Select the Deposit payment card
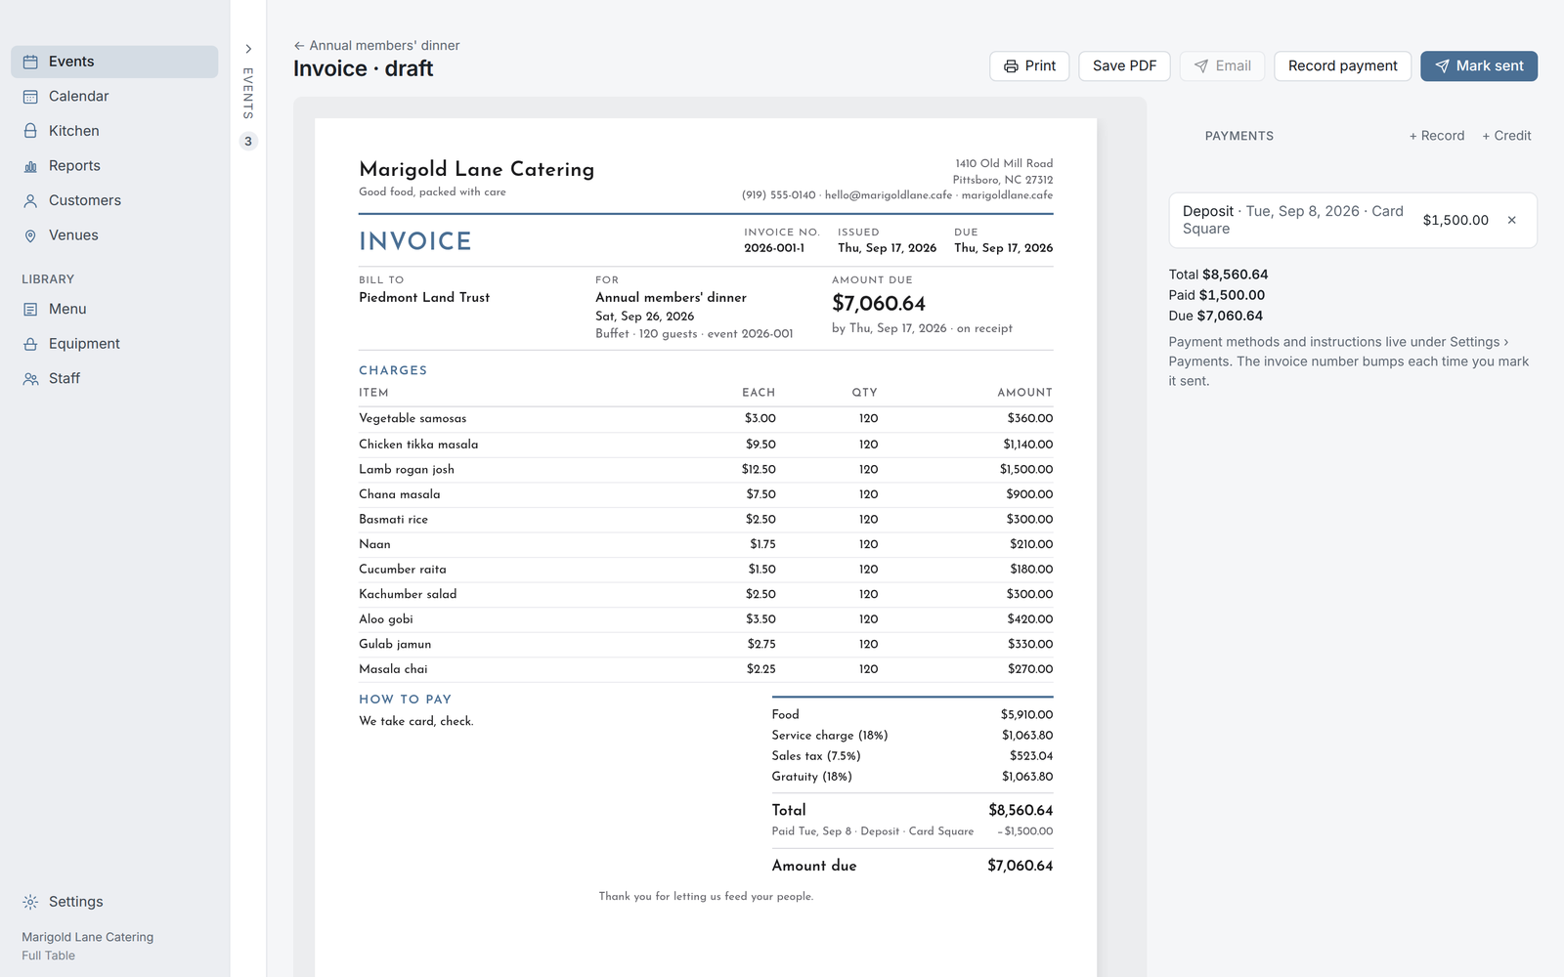This screenshot has height=977, width=1564. 1353,220
